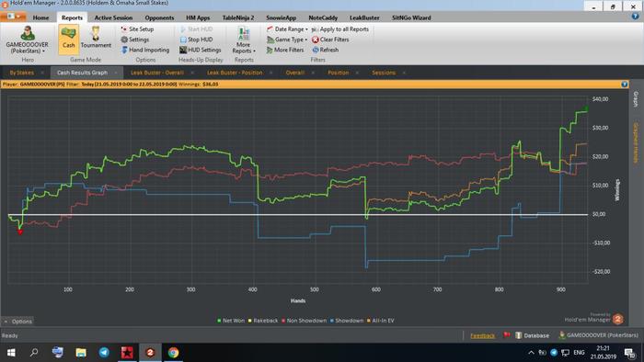This screenshot has height=362, width=644.
Task: Open the LeakBuster tab
Action: pyautogui.click(x=364, y=17)
